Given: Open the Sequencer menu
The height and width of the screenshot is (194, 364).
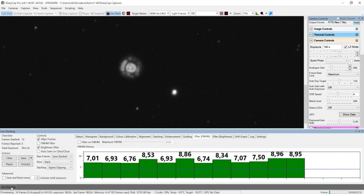Looking at the screenshot, I should (x=56, y=8).
